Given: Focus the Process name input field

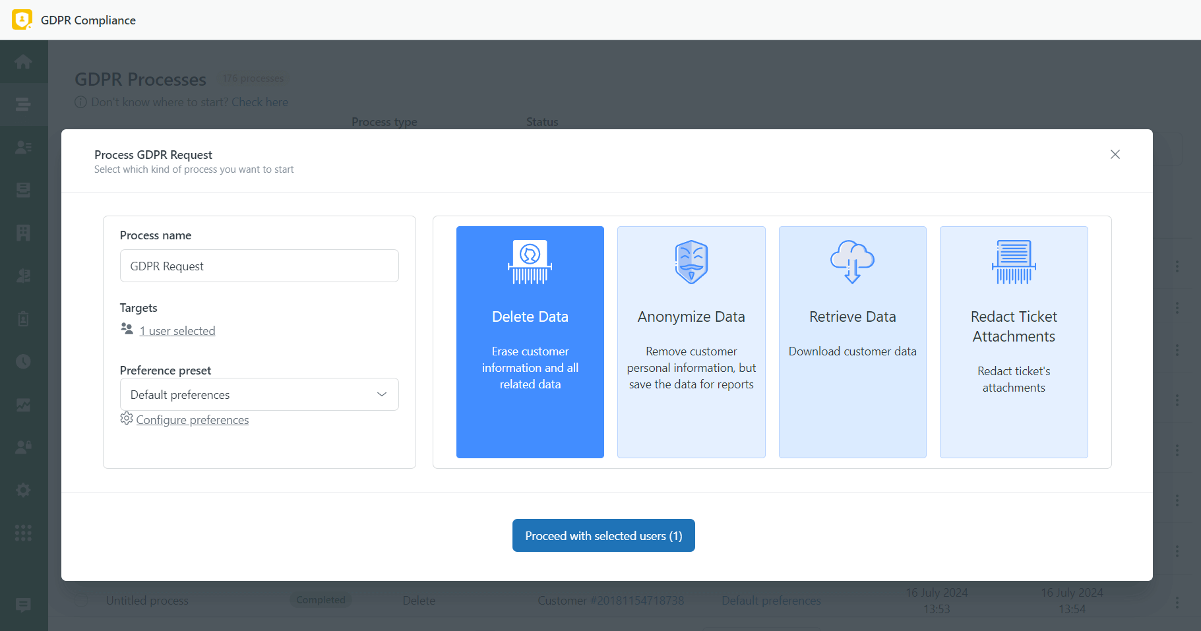Looking at the screenshot, I should click(x=259, y=266).
